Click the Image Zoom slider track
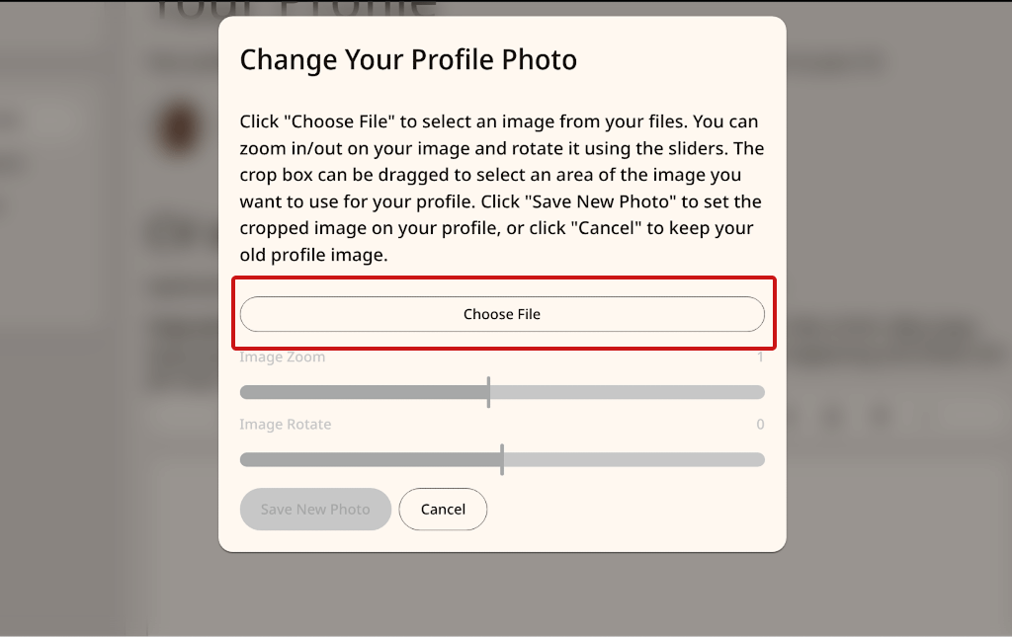Viewport: 1012px width, 637px height. pos(613,391)
